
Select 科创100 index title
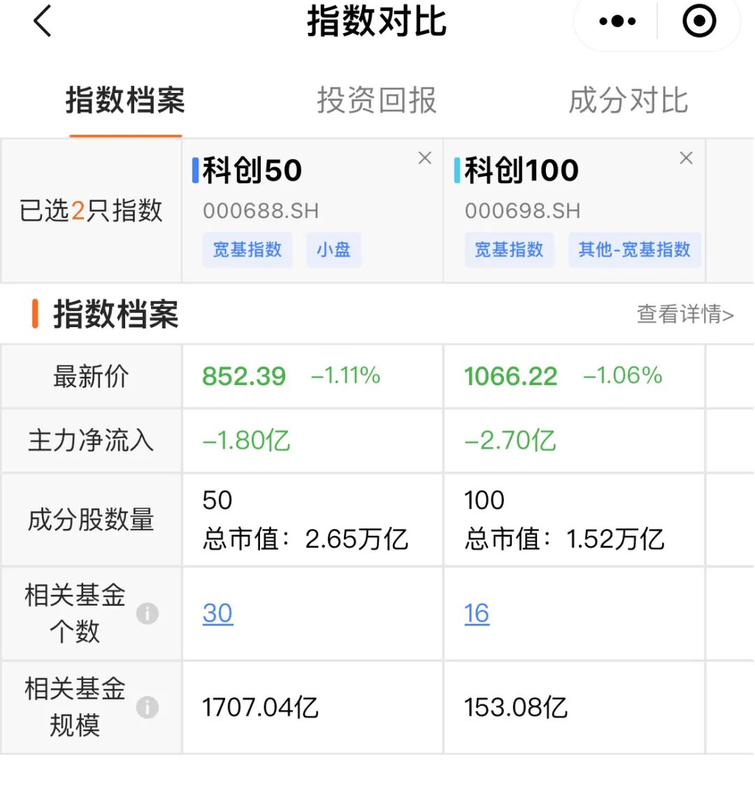coord(522,170)
